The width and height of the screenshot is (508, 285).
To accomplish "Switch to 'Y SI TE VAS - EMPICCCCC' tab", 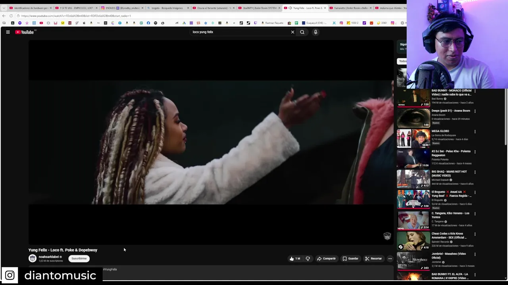I will [x=77, y=8].
